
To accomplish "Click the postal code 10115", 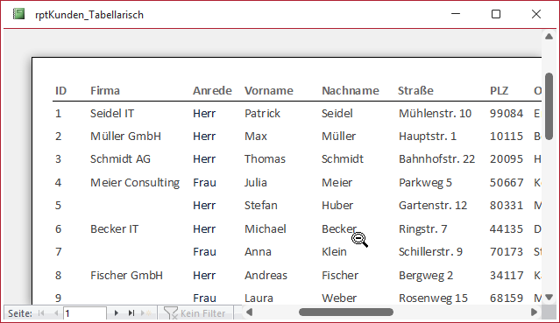I will pyautogui.click(x=507, y=137).
